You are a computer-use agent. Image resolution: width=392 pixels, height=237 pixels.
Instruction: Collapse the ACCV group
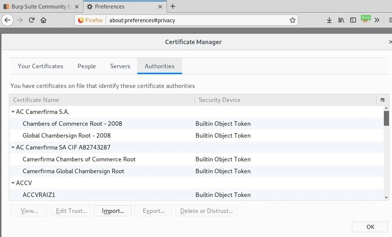13,183
